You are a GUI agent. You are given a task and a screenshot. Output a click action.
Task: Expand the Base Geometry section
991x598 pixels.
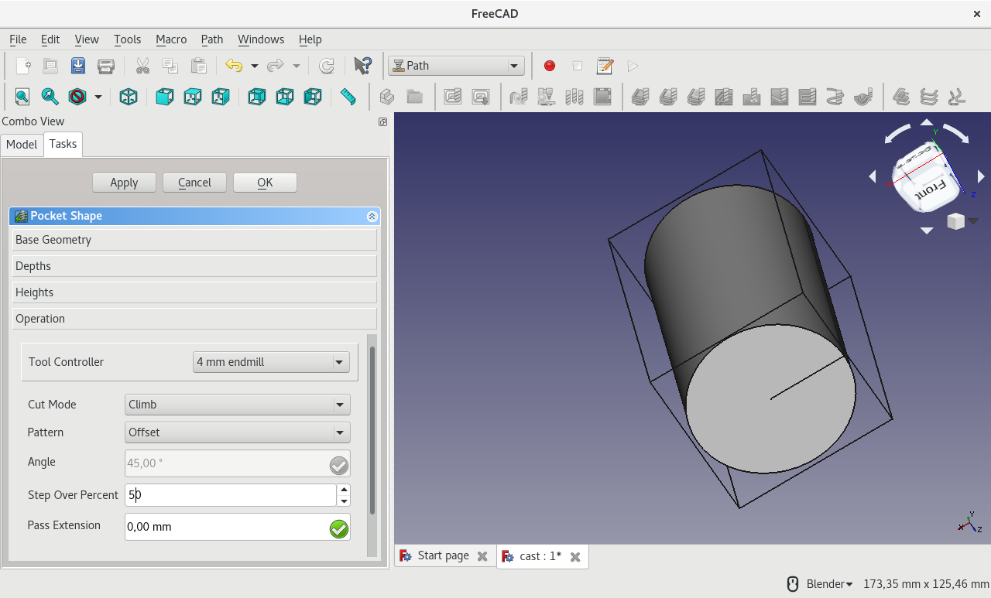pyautogui.click(x=194, y=240)
